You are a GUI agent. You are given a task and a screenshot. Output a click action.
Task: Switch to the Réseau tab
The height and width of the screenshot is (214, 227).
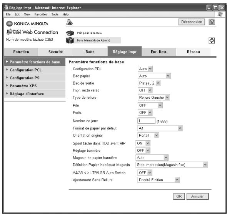[x=194, y=52]
